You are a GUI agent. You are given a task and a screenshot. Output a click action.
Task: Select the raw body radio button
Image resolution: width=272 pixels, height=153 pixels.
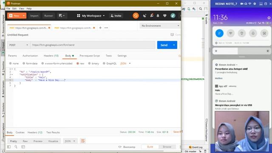(x=78, y=63)
